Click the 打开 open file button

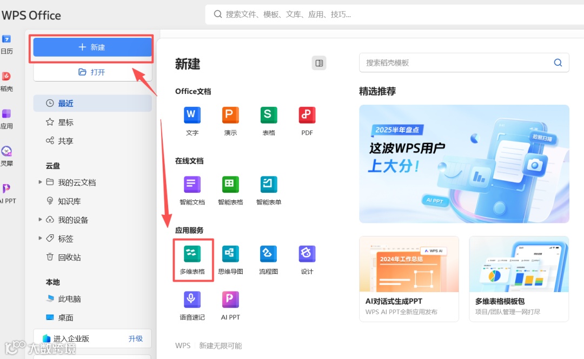92,72
